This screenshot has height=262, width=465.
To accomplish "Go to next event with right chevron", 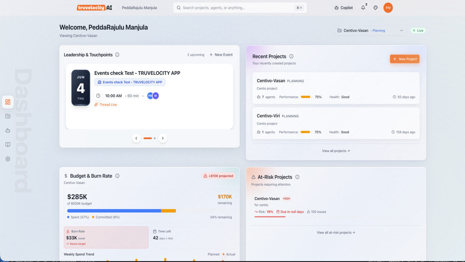I will click(x=163, y=138).
